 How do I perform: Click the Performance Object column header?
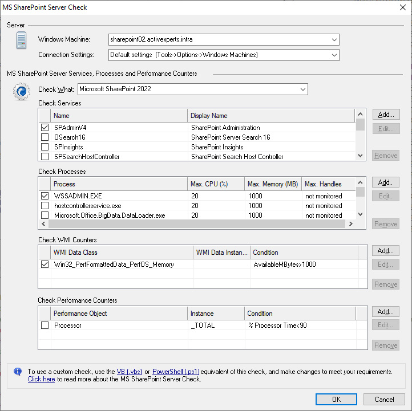(119, 314)
